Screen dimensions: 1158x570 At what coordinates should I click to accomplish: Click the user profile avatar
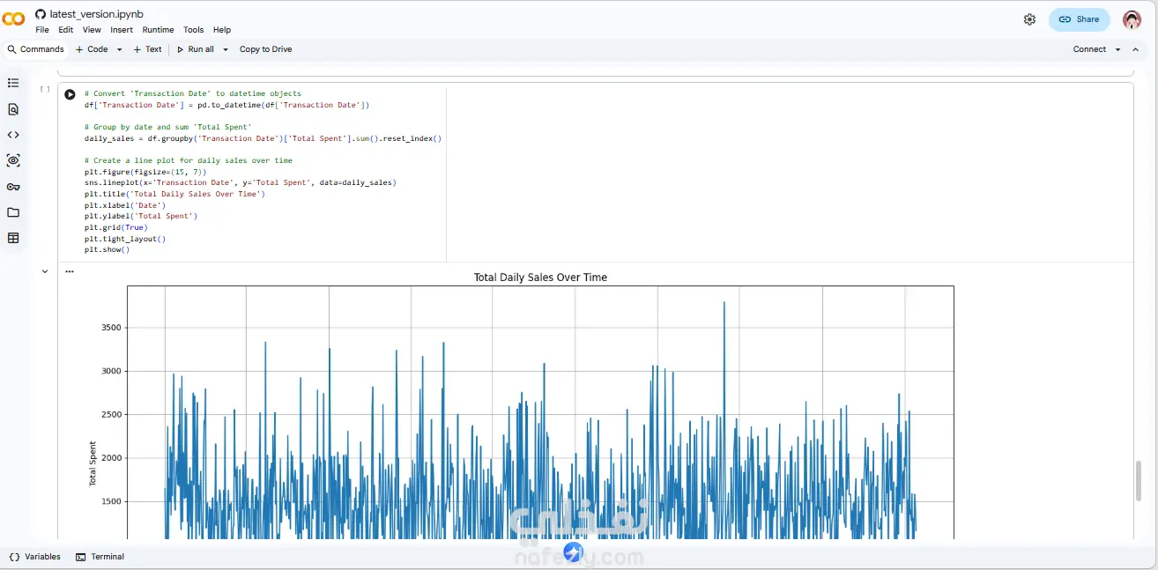[x=1132, y=19]
